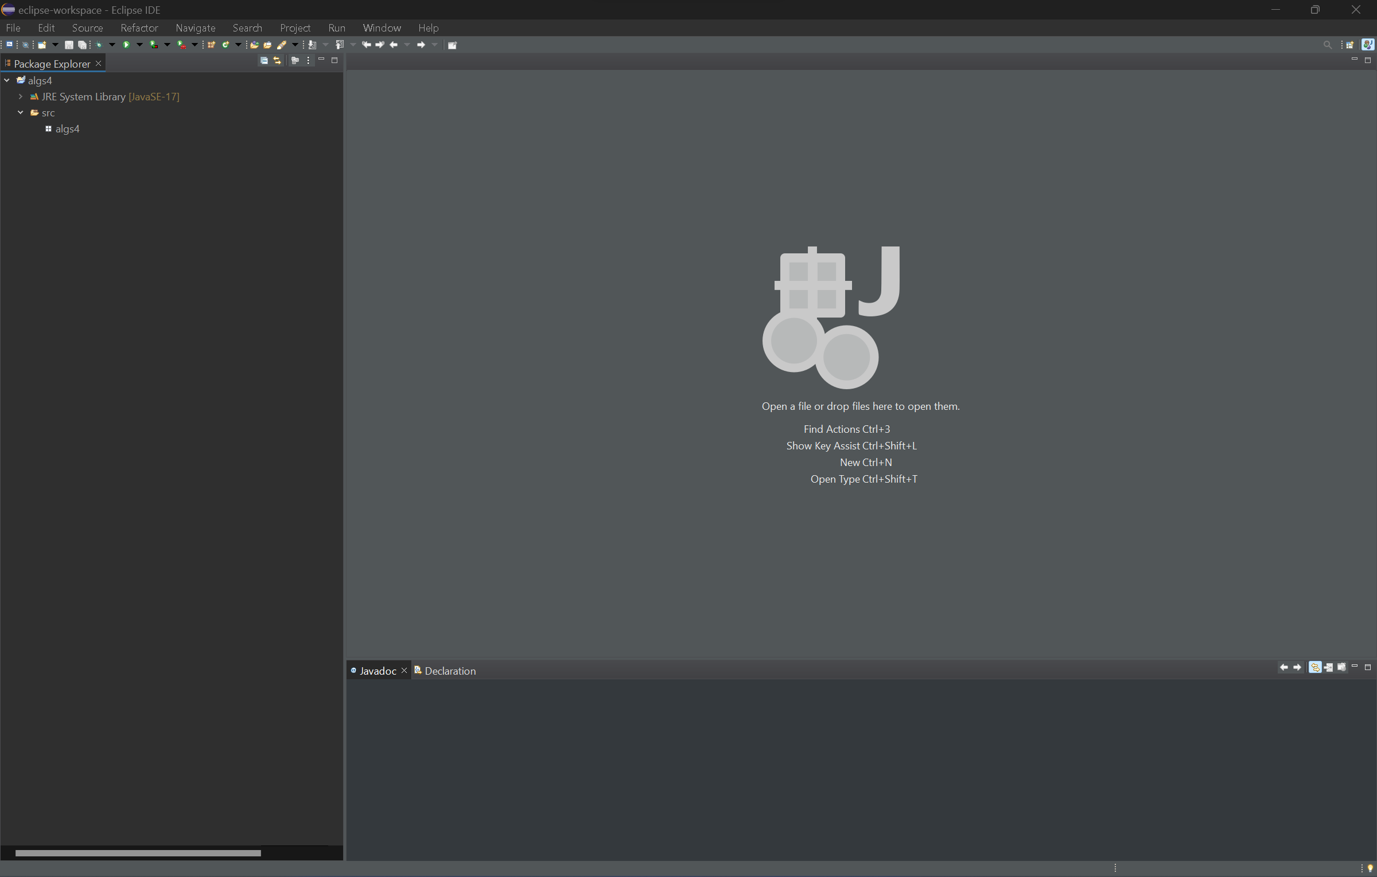Click Collapse All in Package Explorer
The image size is (1377, 877).
pos(264,60)
